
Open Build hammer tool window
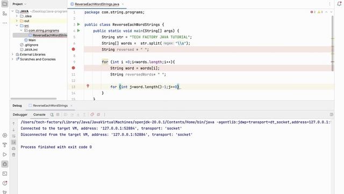5,145
